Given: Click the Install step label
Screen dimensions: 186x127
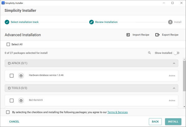Looking at the screenshot, I should [x=178, y=22].
